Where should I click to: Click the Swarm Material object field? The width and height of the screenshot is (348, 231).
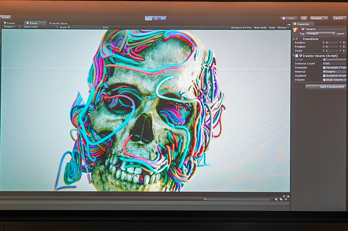click(335, 72)
